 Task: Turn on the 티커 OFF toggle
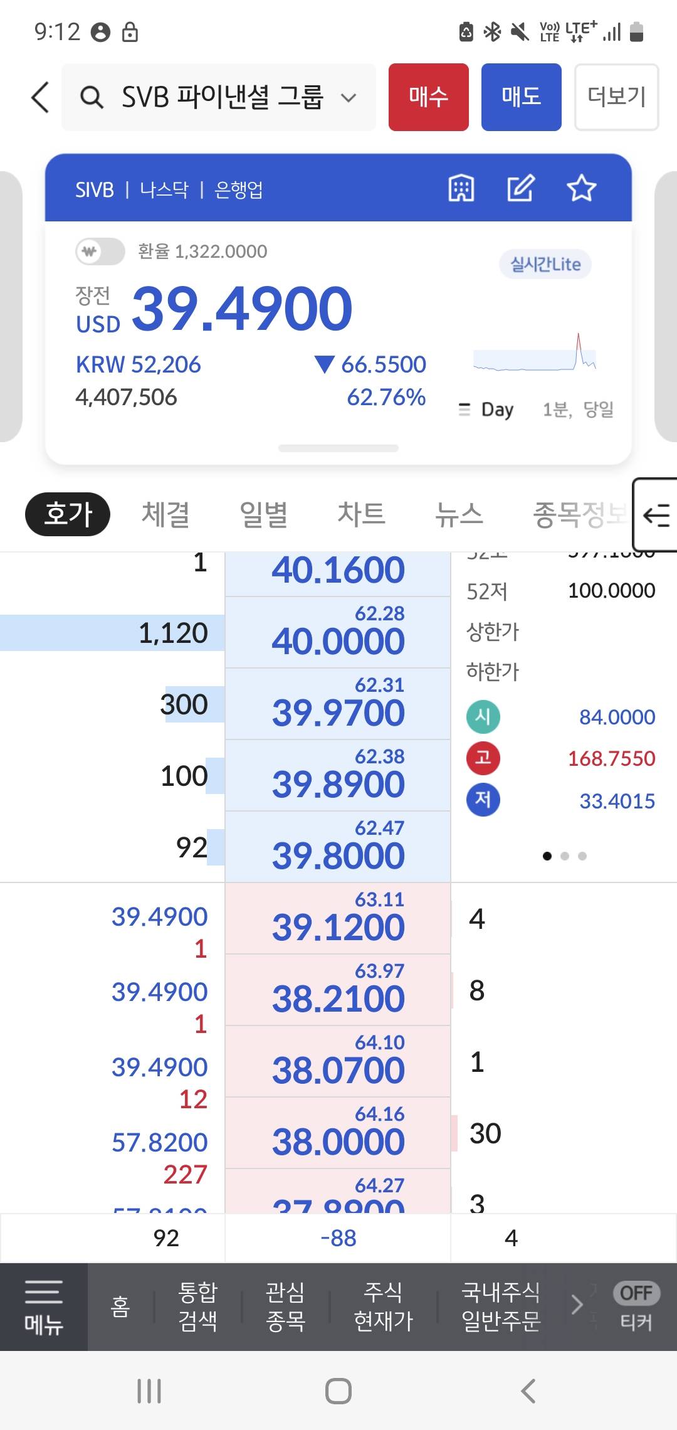[x=636, y=1294]
